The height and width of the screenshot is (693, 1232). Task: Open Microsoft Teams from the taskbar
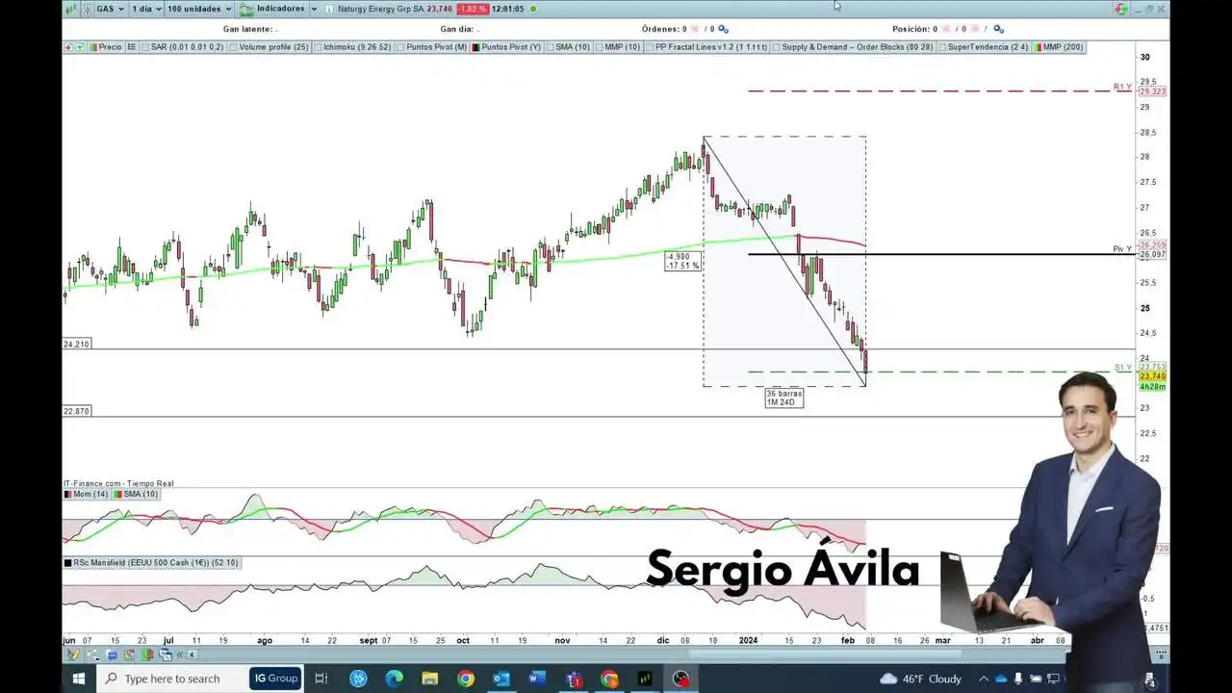[574, 679]
